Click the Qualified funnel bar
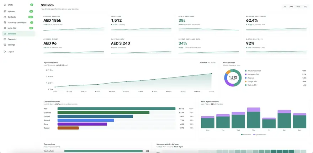 click(104, 112)
